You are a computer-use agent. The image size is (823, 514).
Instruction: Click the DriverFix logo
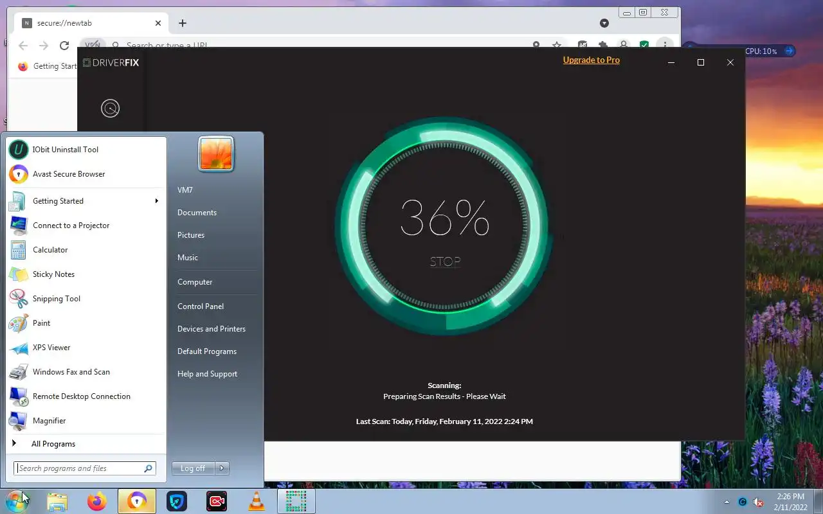(111, 62)
